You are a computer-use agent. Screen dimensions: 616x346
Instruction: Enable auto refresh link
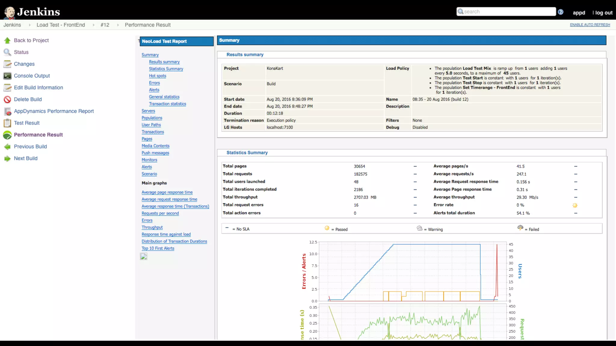(590, 25)
